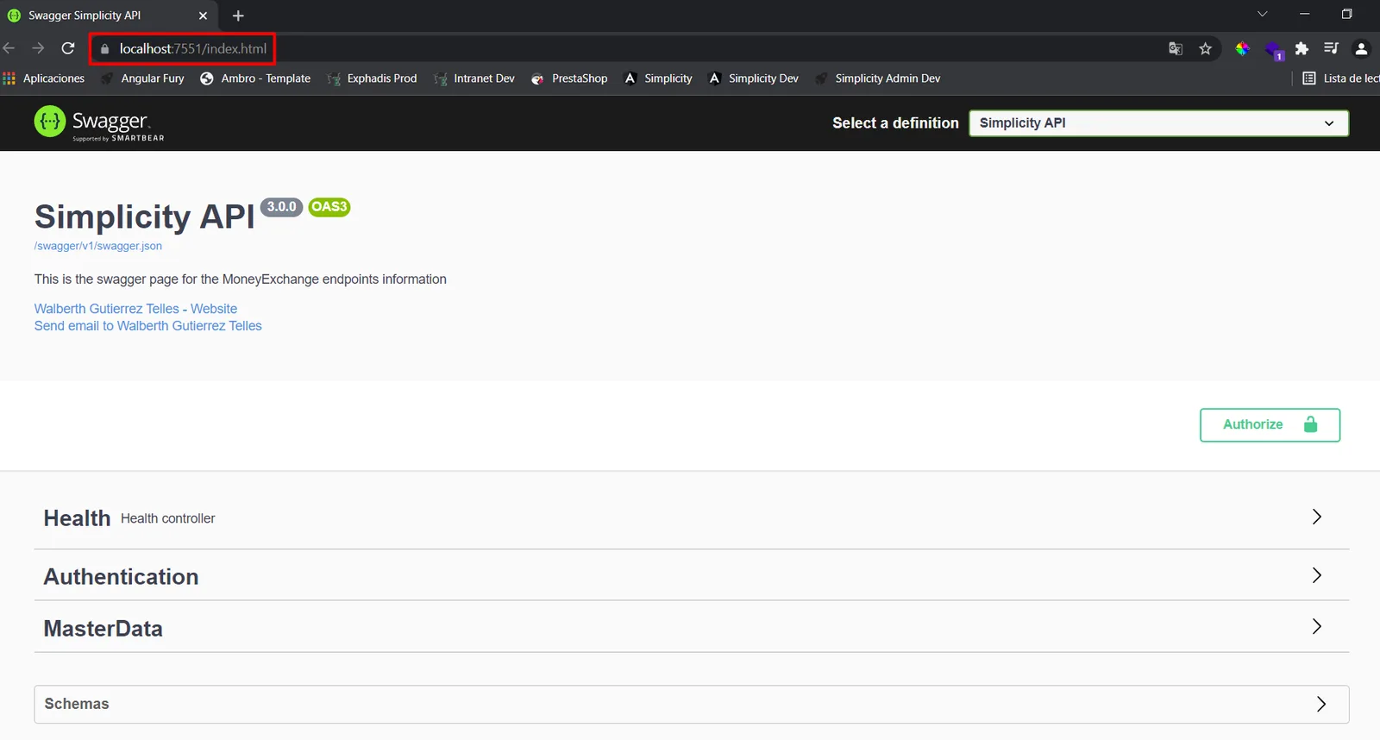Click the Swagger logo in the header
The height and width of the screenshot is (740, 1380).
tap(99, 122)
